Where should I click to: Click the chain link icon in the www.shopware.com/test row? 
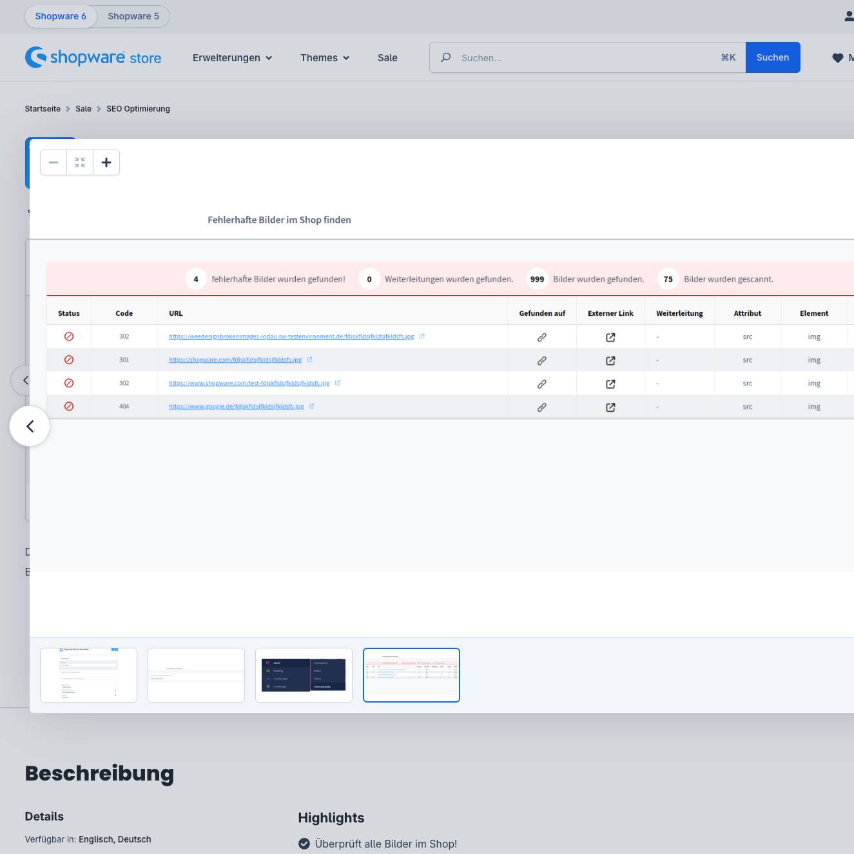[x=542, y=384]
